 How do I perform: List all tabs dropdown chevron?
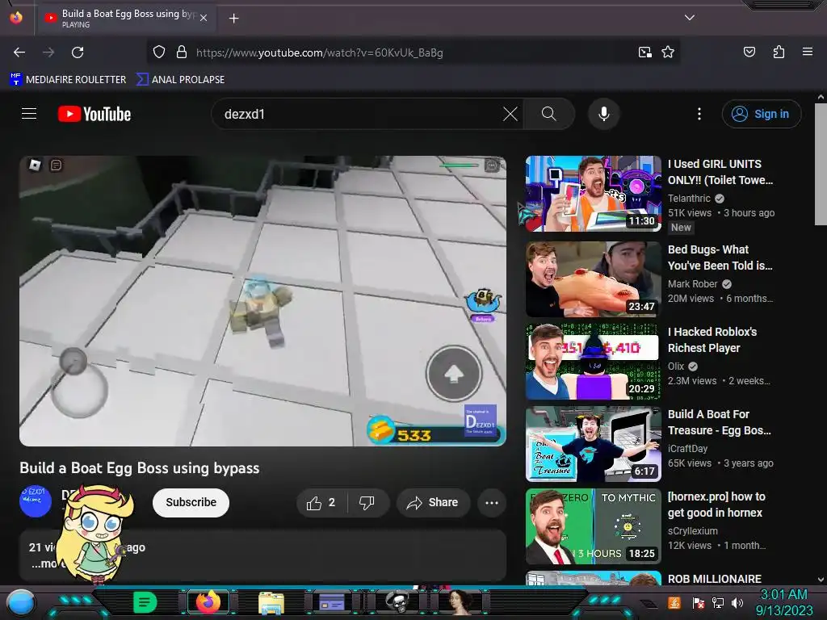690,18
